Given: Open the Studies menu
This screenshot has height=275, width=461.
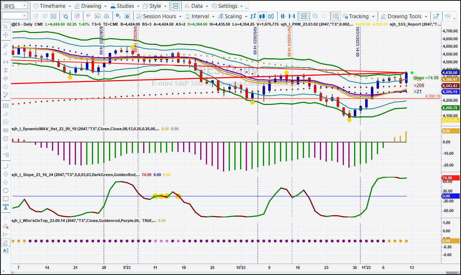Looking at the screenshot, I should coord(125,6).
